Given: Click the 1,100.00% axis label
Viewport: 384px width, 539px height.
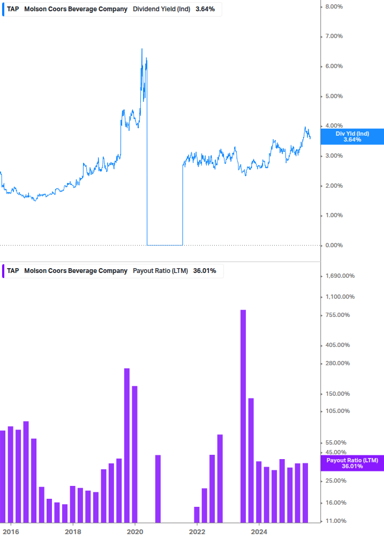Looking at the screenshot, I should [340, 297].
